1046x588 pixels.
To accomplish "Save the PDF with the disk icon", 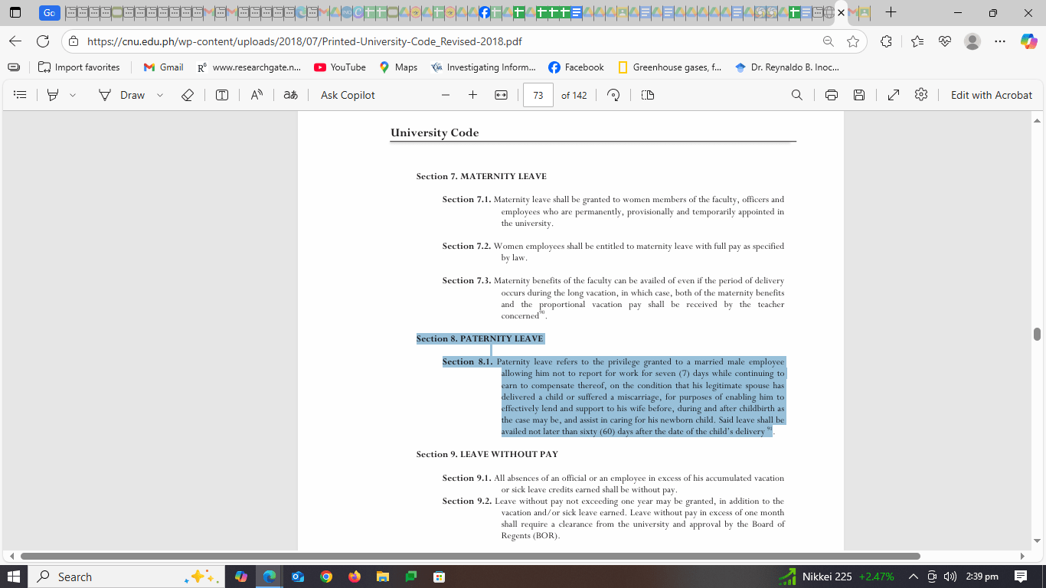I will click(x=859, y=95).
